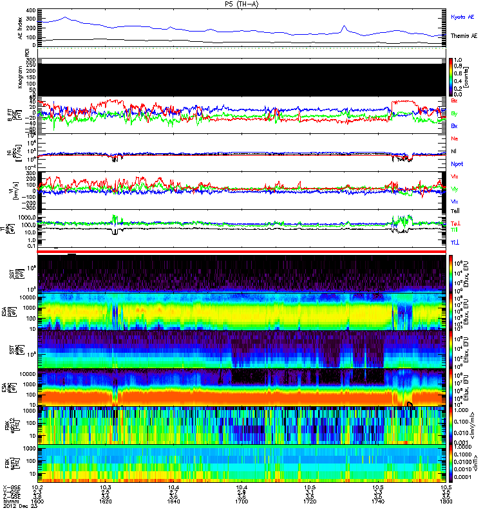
Task: Click the B_FIT magnetic field axis label
Action: (x=14, y=115)
